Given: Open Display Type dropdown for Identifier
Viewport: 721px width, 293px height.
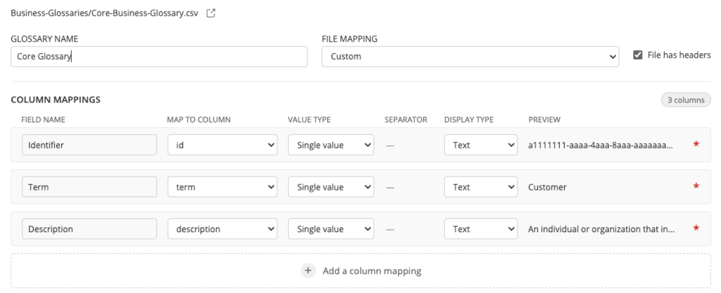Looking at the screenshot, I should 481,145.
